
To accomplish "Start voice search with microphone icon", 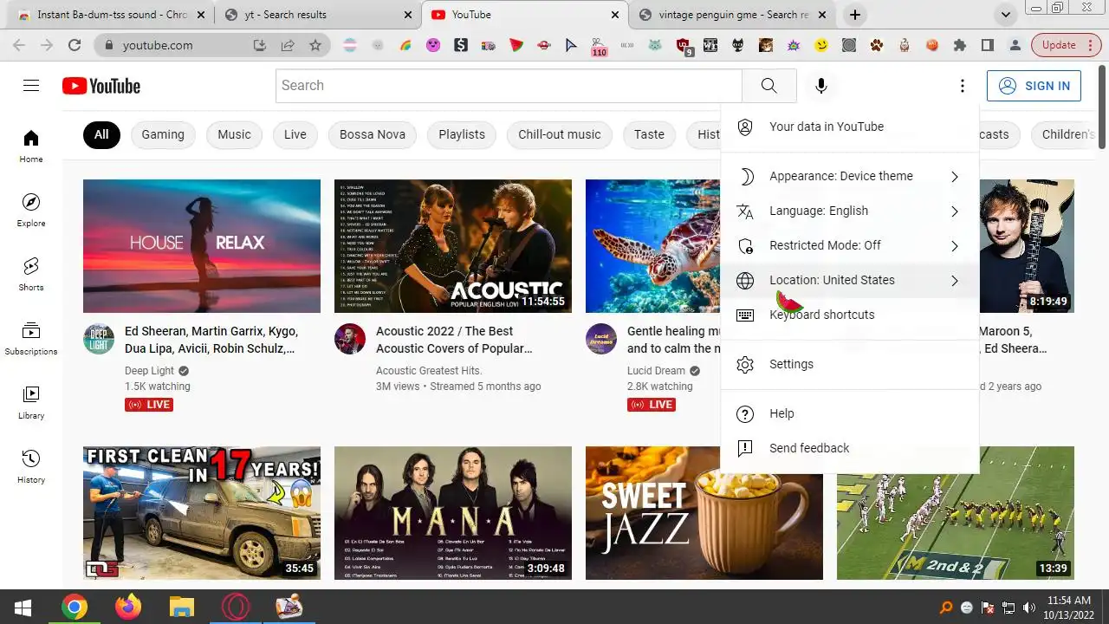I will click(820, 85).
